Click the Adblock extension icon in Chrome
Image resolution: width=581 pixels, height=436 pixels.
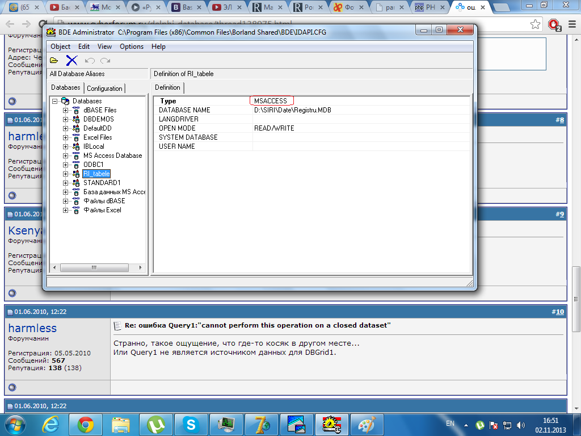pos(554,25)
